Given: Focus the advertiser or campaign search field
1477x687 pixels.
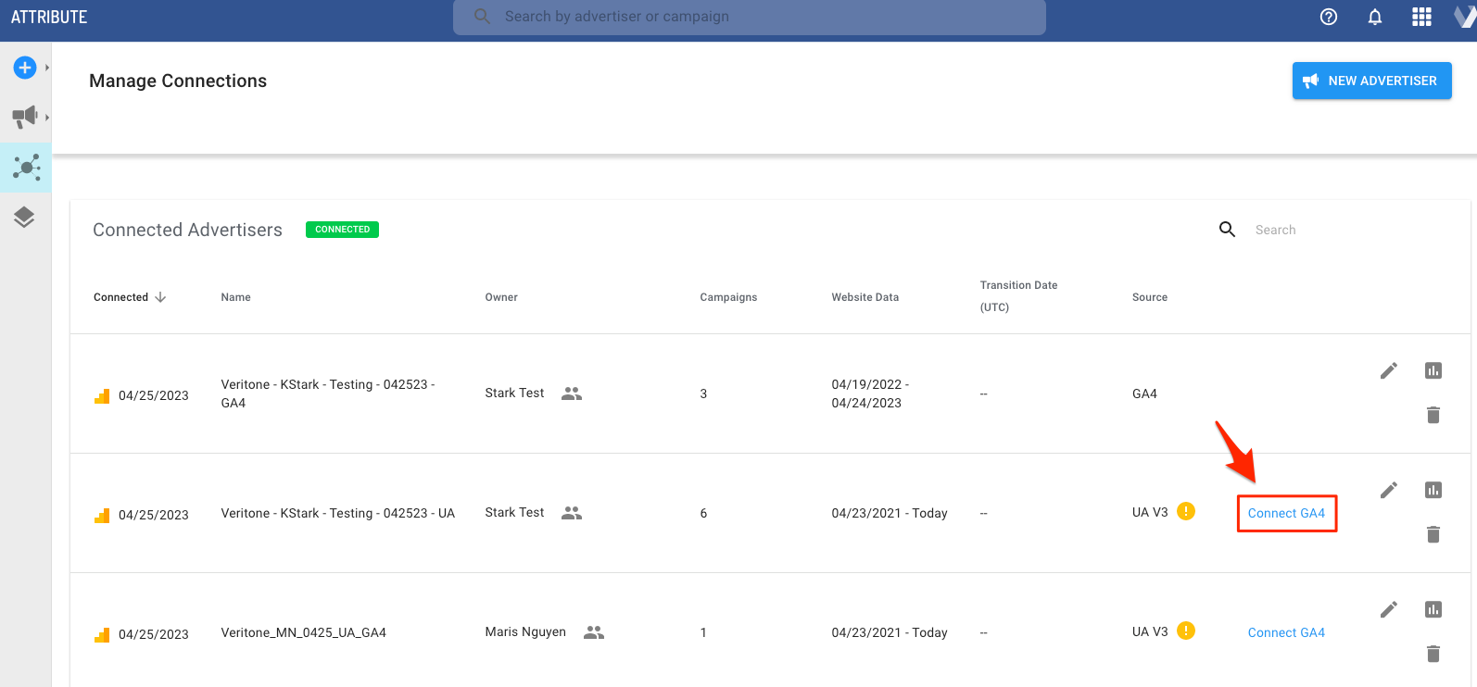Looking at the screenshot, I should click(749, 17).
